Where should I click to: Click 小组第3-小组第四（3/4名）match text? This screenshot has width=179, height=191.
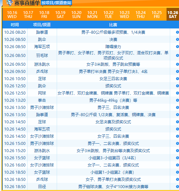click(x=112, y=158)
